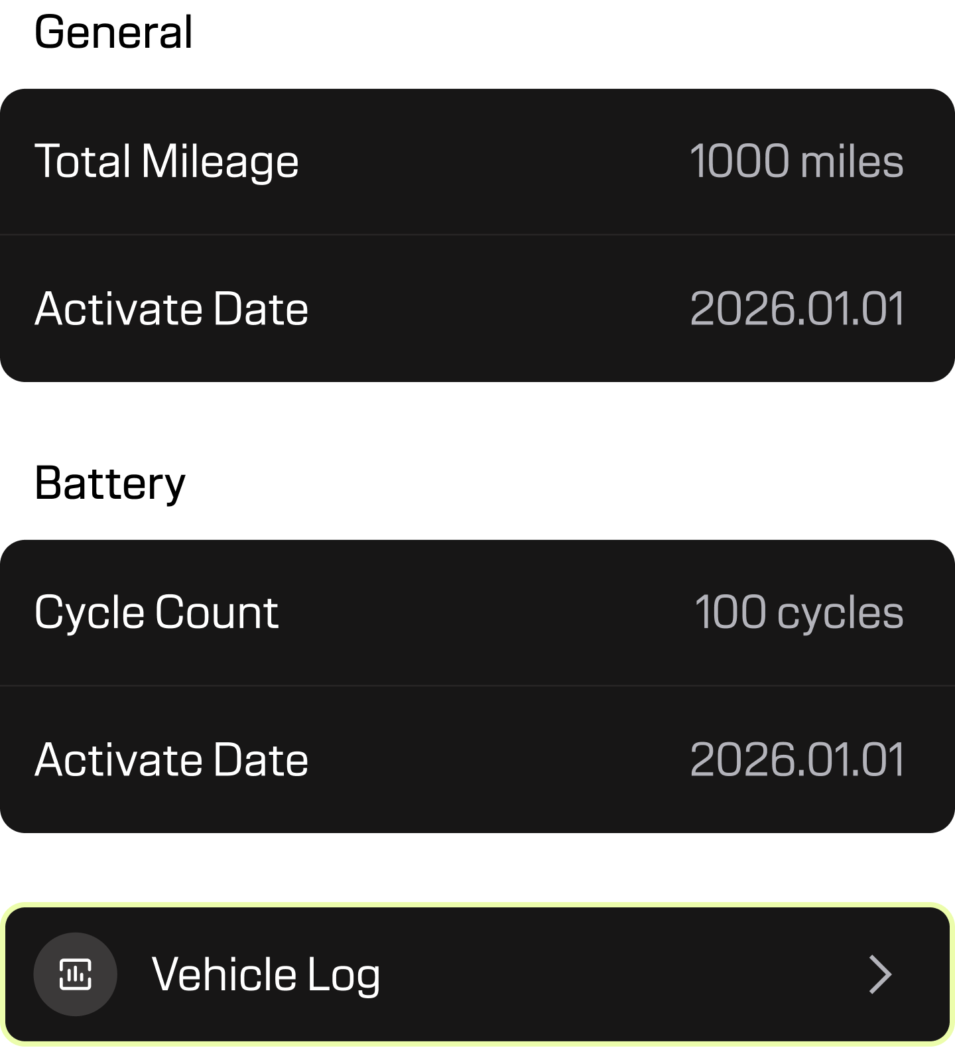Screen dimensions: 955x1048
Task: Click the "1000 miles" value
Action: pyautogui.click(x=796, y=161)
